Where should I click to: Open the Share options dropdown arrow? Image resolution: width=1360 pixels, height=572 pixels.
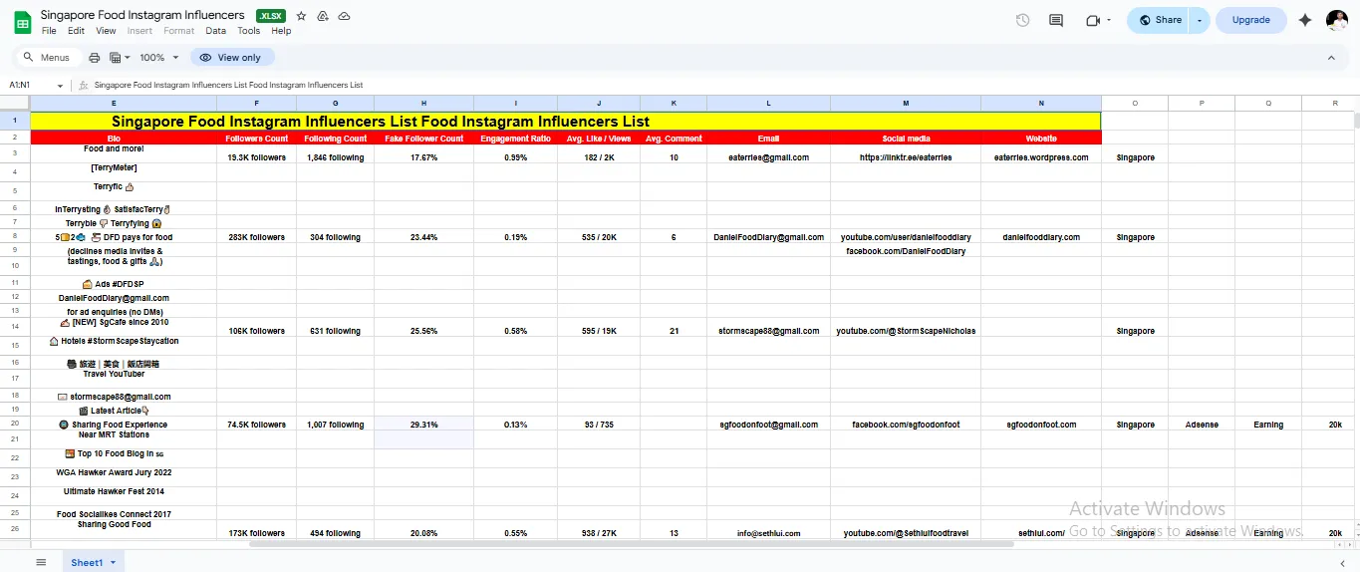(x=1200, y=20)
